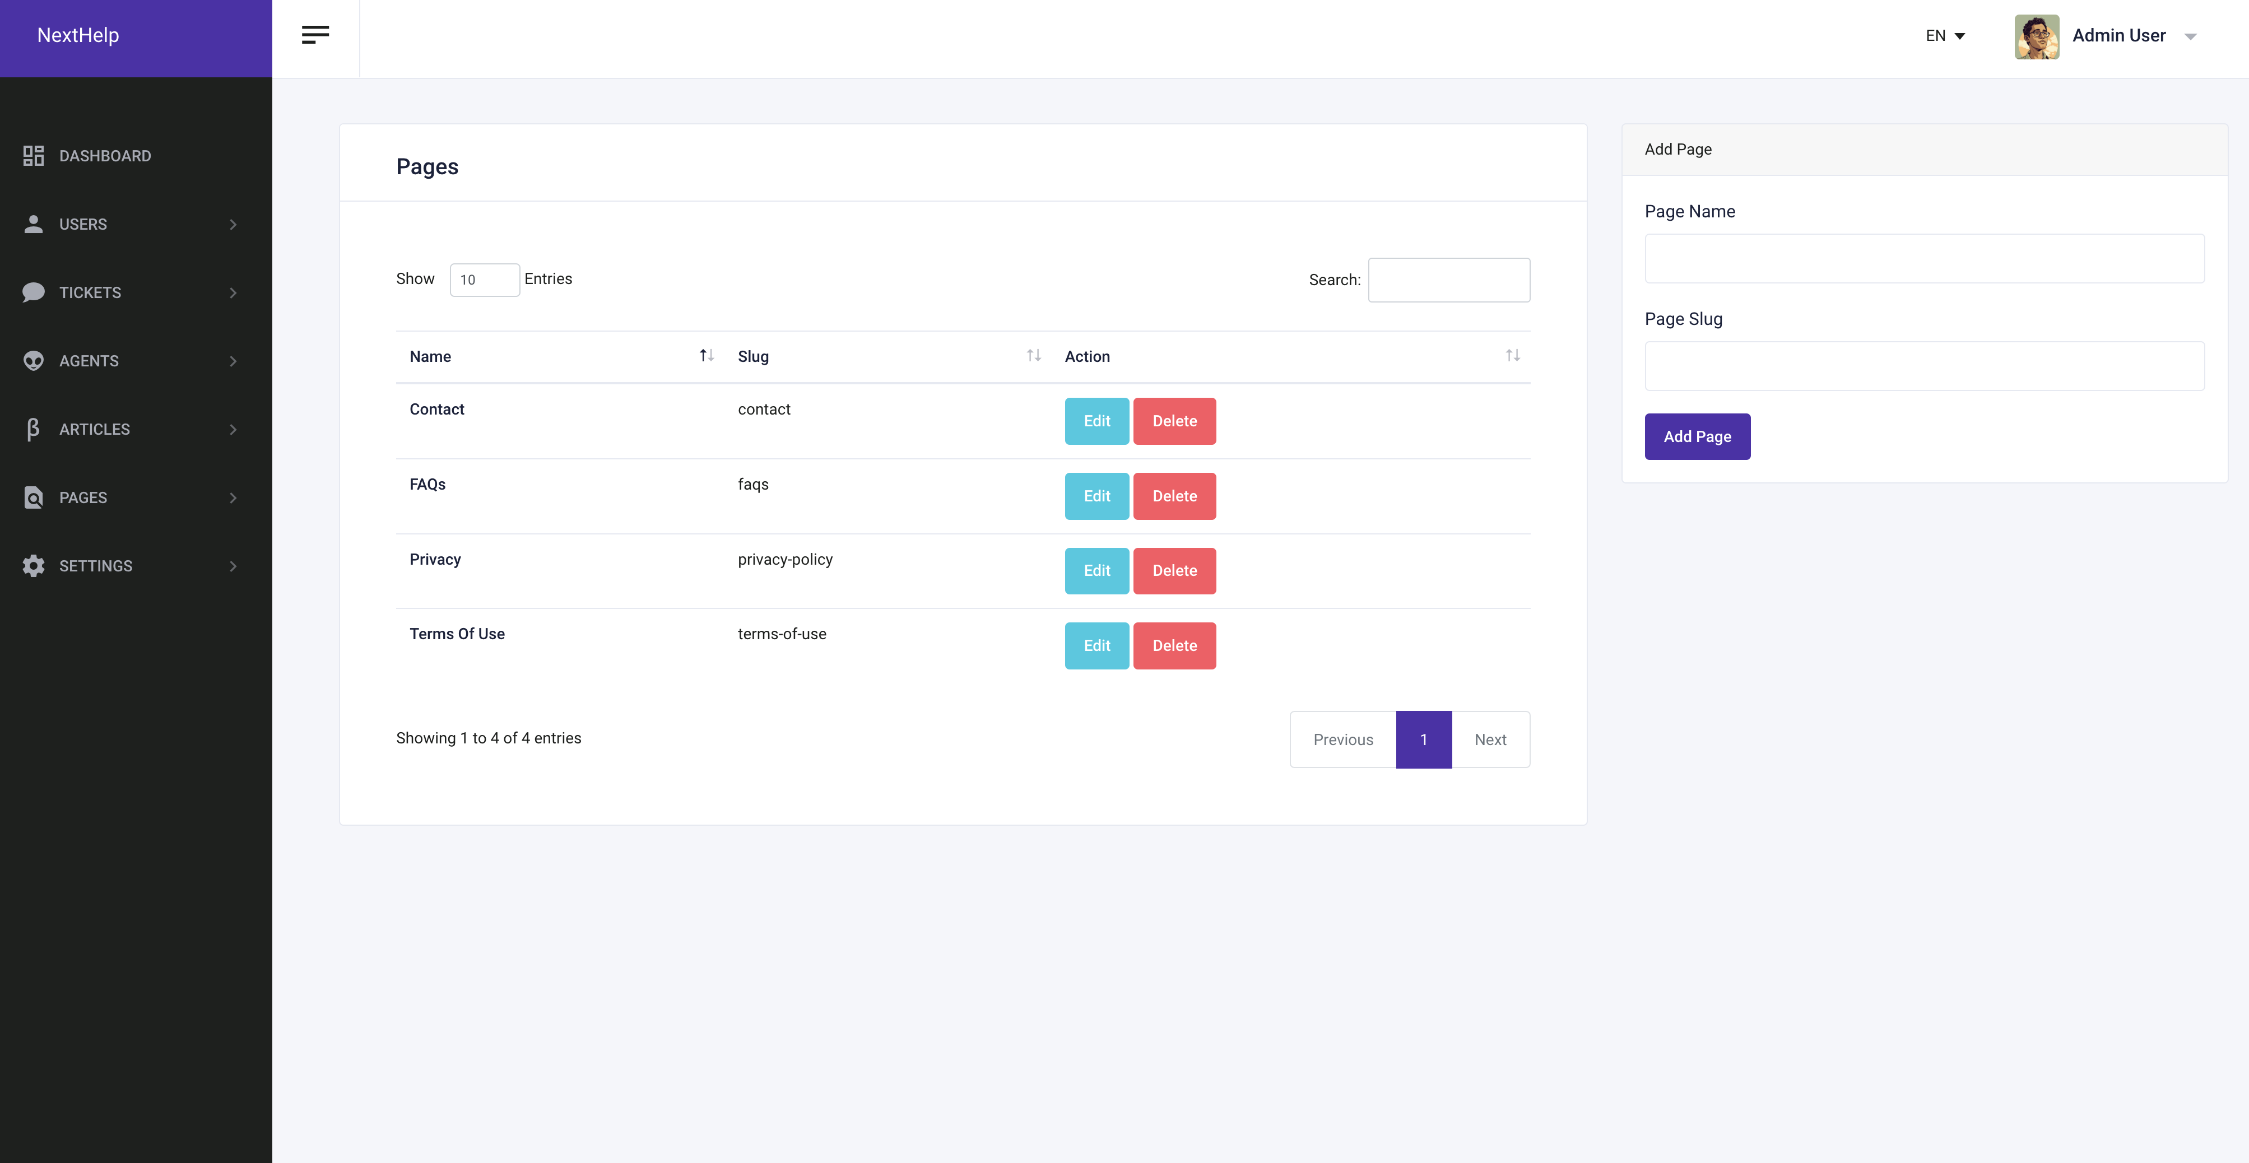This screenshot has width=2249, height=1163.
Task: Open the Articles sidebar menu item
Action: (x=94, y=429)
